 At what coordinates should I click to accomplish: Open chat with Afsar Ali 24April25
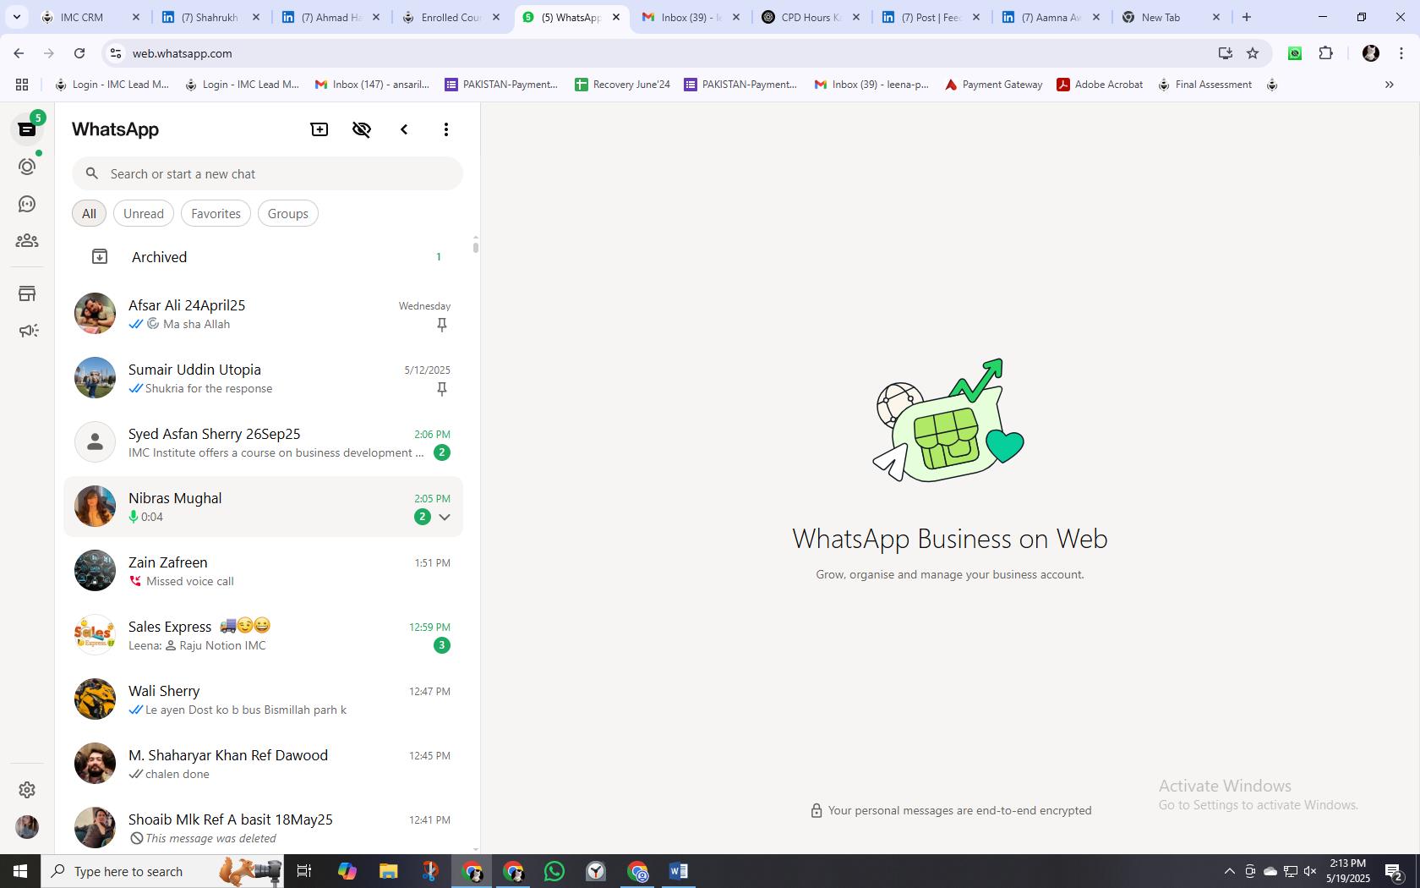click(264, 314)
